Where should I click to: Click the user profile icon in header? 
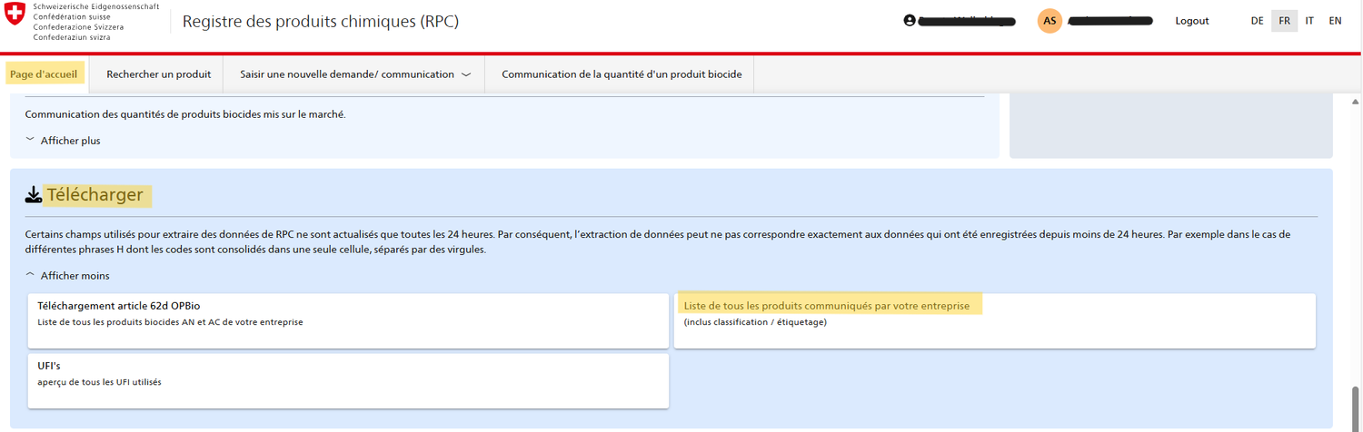pyautogui.click(x=910, y=21)
